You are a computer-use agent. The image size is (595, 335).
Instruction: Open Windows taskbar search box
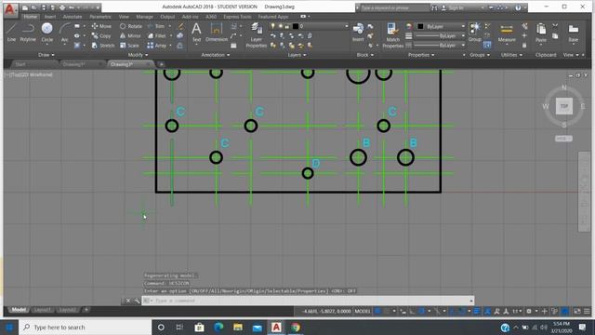pyautogui.click(x=85, y=327)
